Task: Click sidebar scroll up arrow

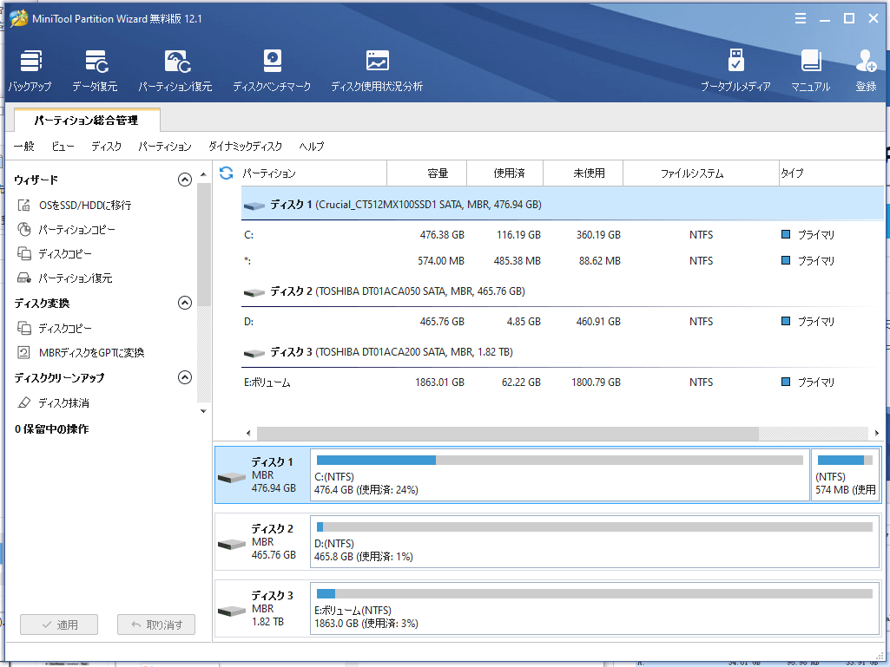Action: click(x=204, y=174)
